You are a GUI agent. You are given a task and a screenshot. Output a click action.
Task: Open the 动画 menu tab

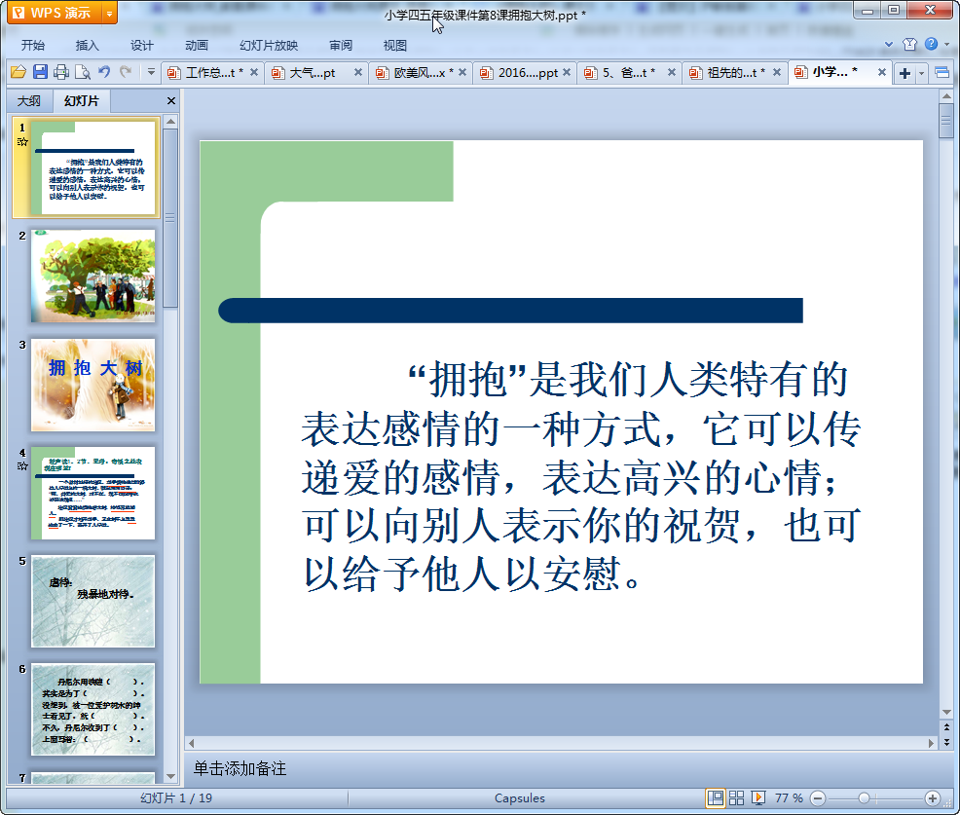197,46
